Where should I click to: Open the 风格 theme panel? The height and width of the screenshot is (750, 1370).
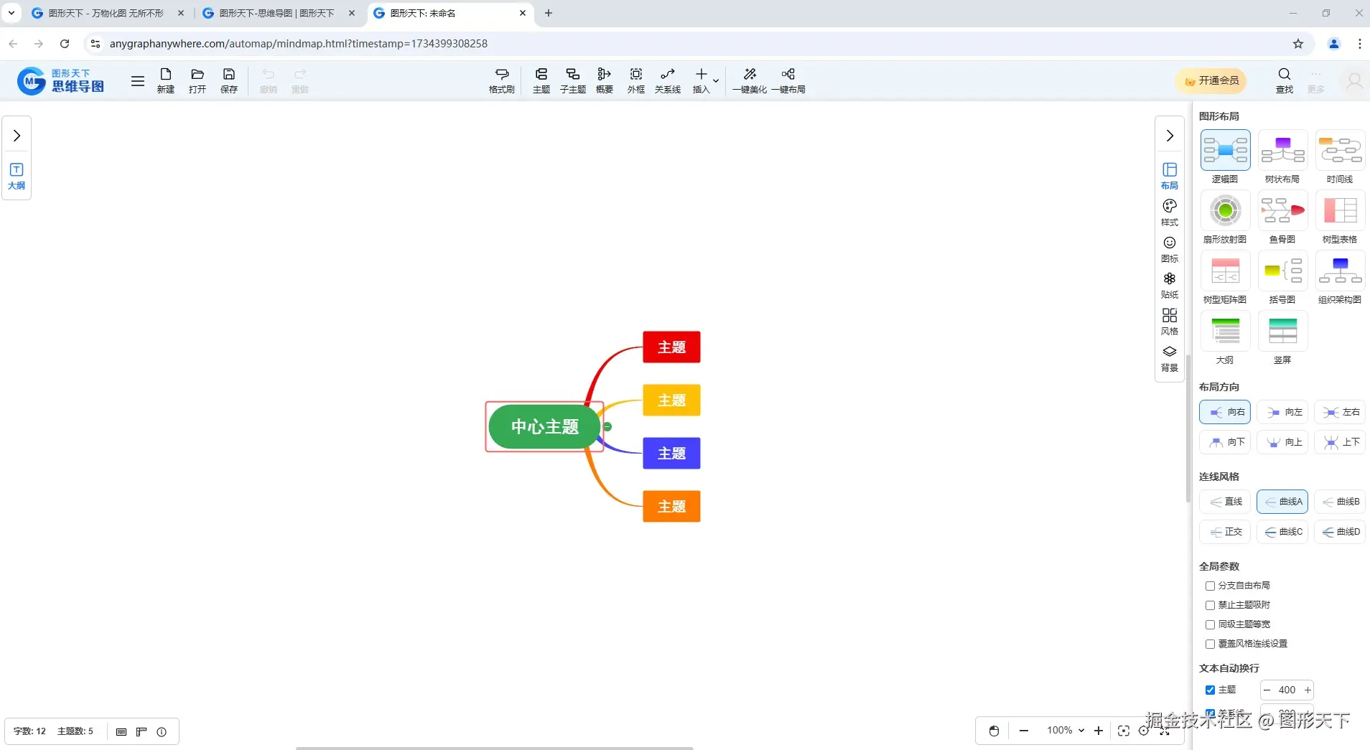[x=1170, y=322]
